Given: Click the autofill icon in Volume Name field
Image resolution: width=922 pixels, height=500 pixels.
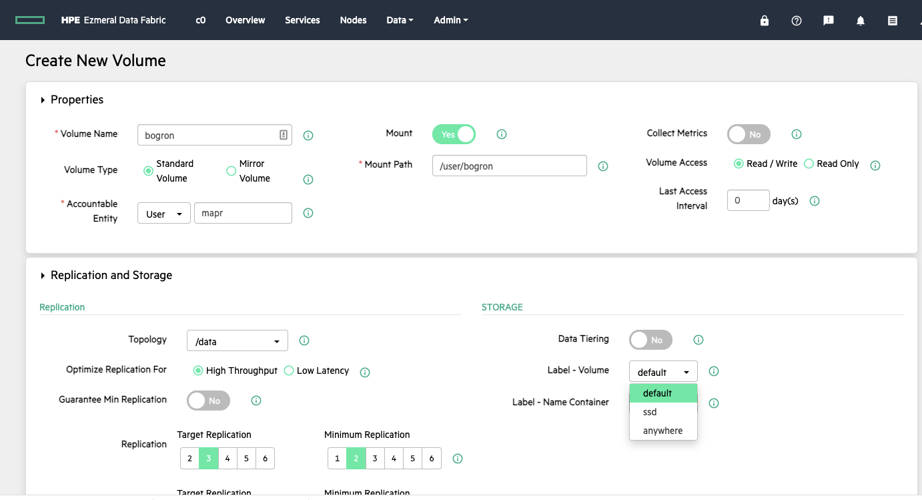Looking at the screenshot, I should [x=284, y=135].
